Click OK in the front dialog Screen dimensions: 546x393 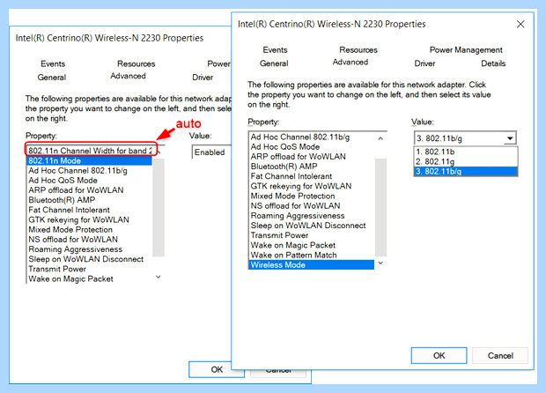439,355
